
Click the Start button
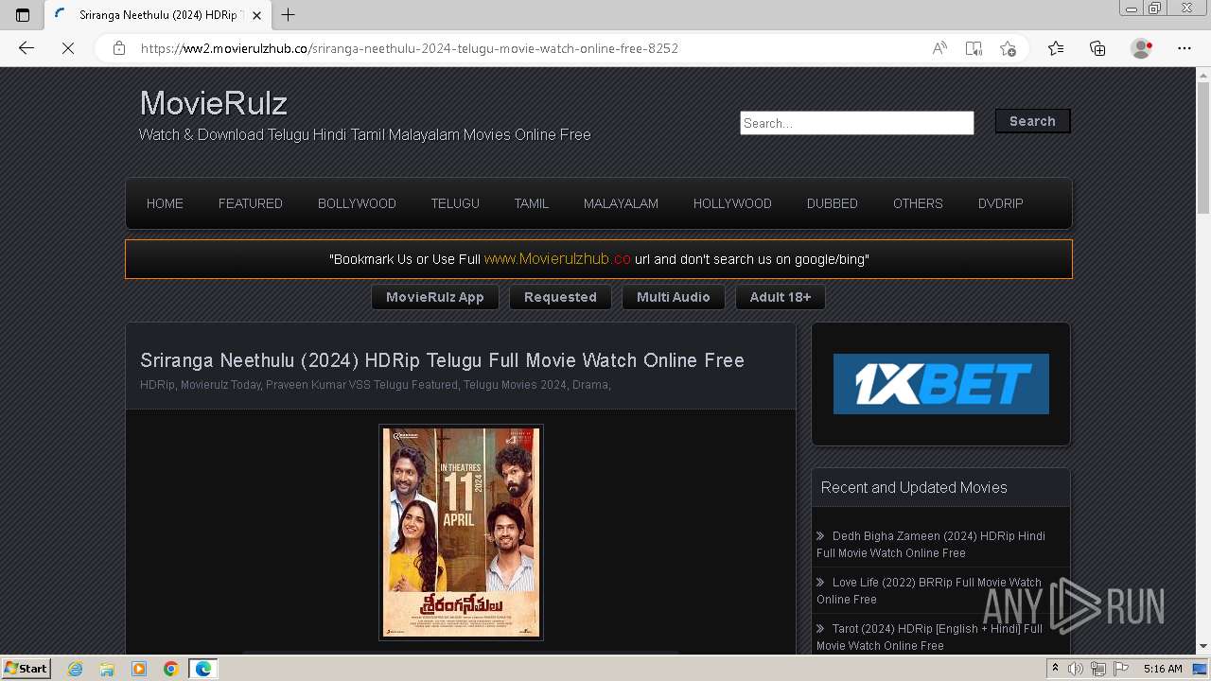26,669
